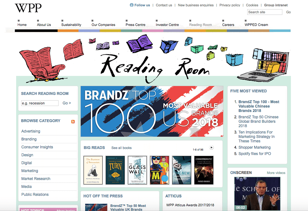
Task: Click Go > beside reading room search
Action: pyautogui.click(x=67, y=103)
